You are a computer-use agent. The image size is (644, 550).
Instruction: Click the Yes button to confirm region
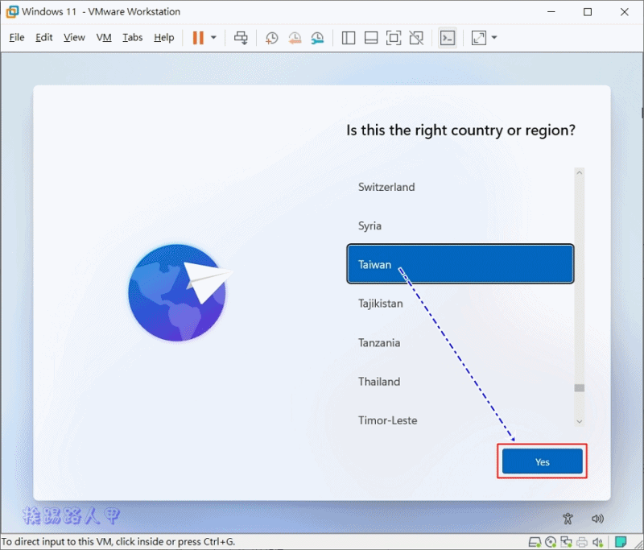coord(542,461)
